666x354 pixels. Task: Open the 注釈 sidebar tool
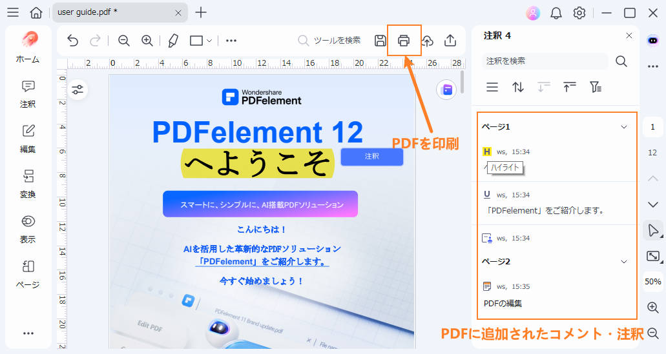28,93
